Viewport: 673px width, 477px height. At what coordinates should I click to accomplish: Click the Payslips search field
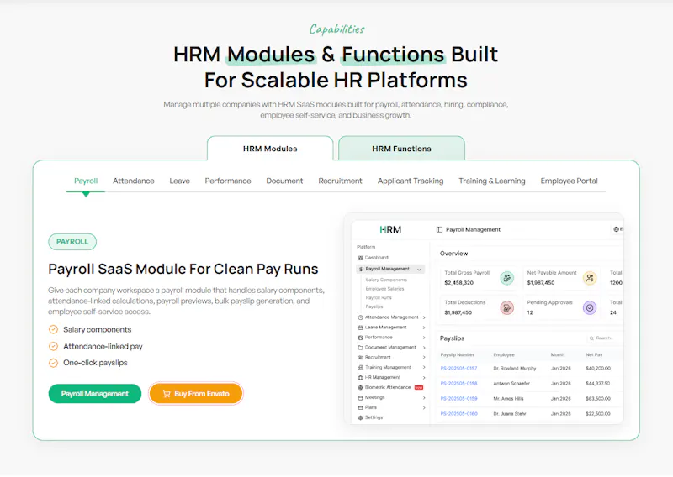[x=604, y=338]
